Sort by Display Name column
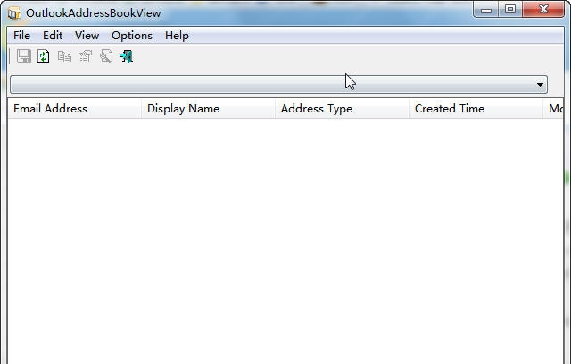The height and width of the screenshot is (364, 571). pyautogui.click(x=208, y=109)
